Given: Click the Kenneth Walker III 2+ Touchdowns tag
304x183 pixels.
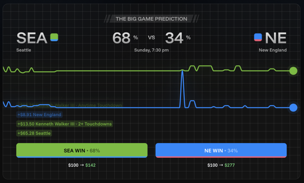Looking at the screenshot, I should coord(65,124).
